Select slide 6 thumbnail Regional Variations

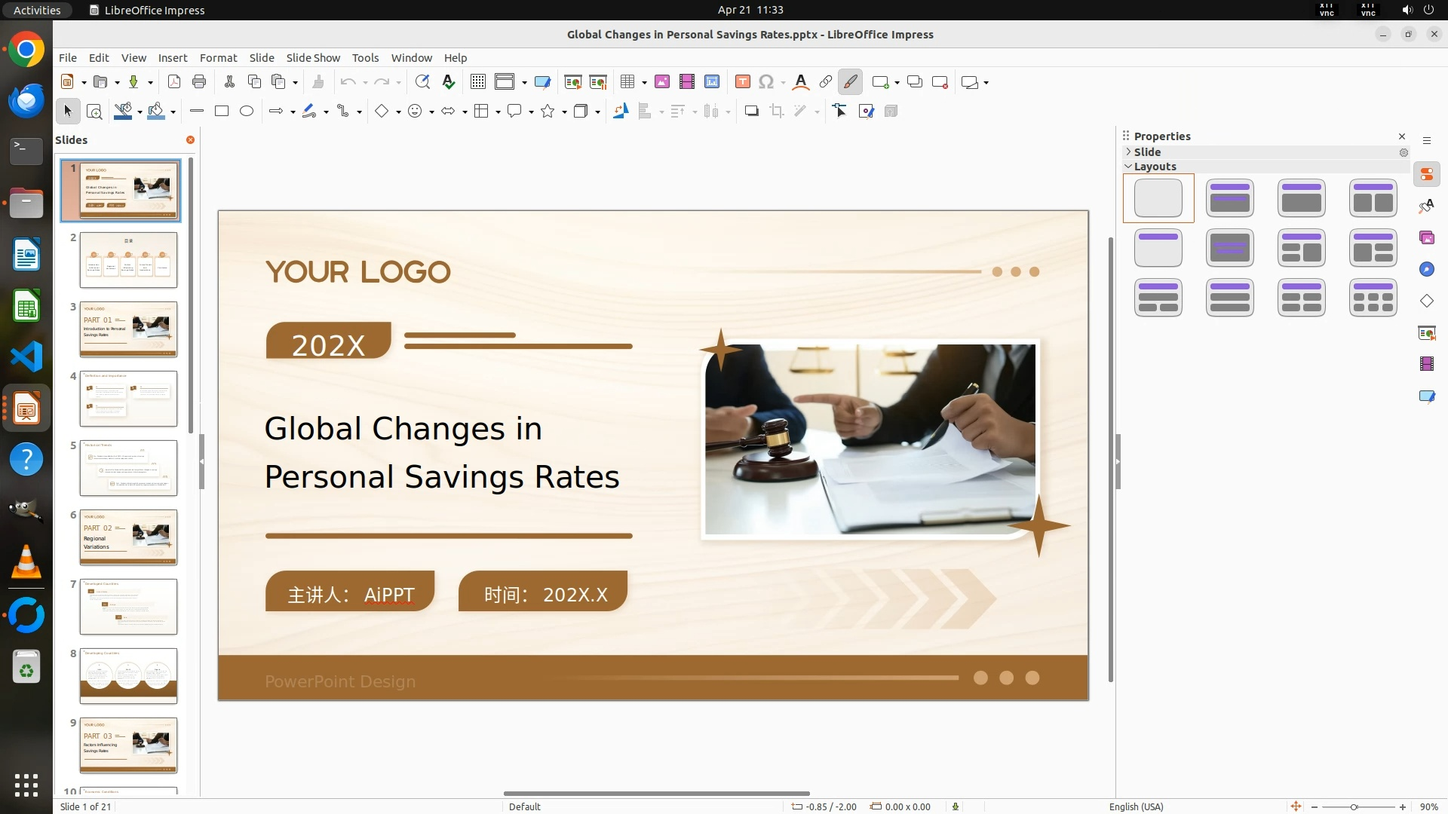(x=128, y=537)
